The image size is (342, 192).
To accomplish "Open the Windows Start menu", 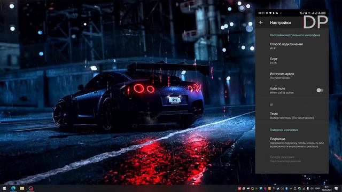I will (4, 188).
